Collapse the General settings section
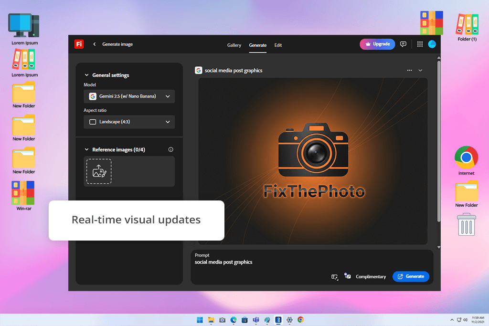Screen dimensions: 489x326 point(87,75)
